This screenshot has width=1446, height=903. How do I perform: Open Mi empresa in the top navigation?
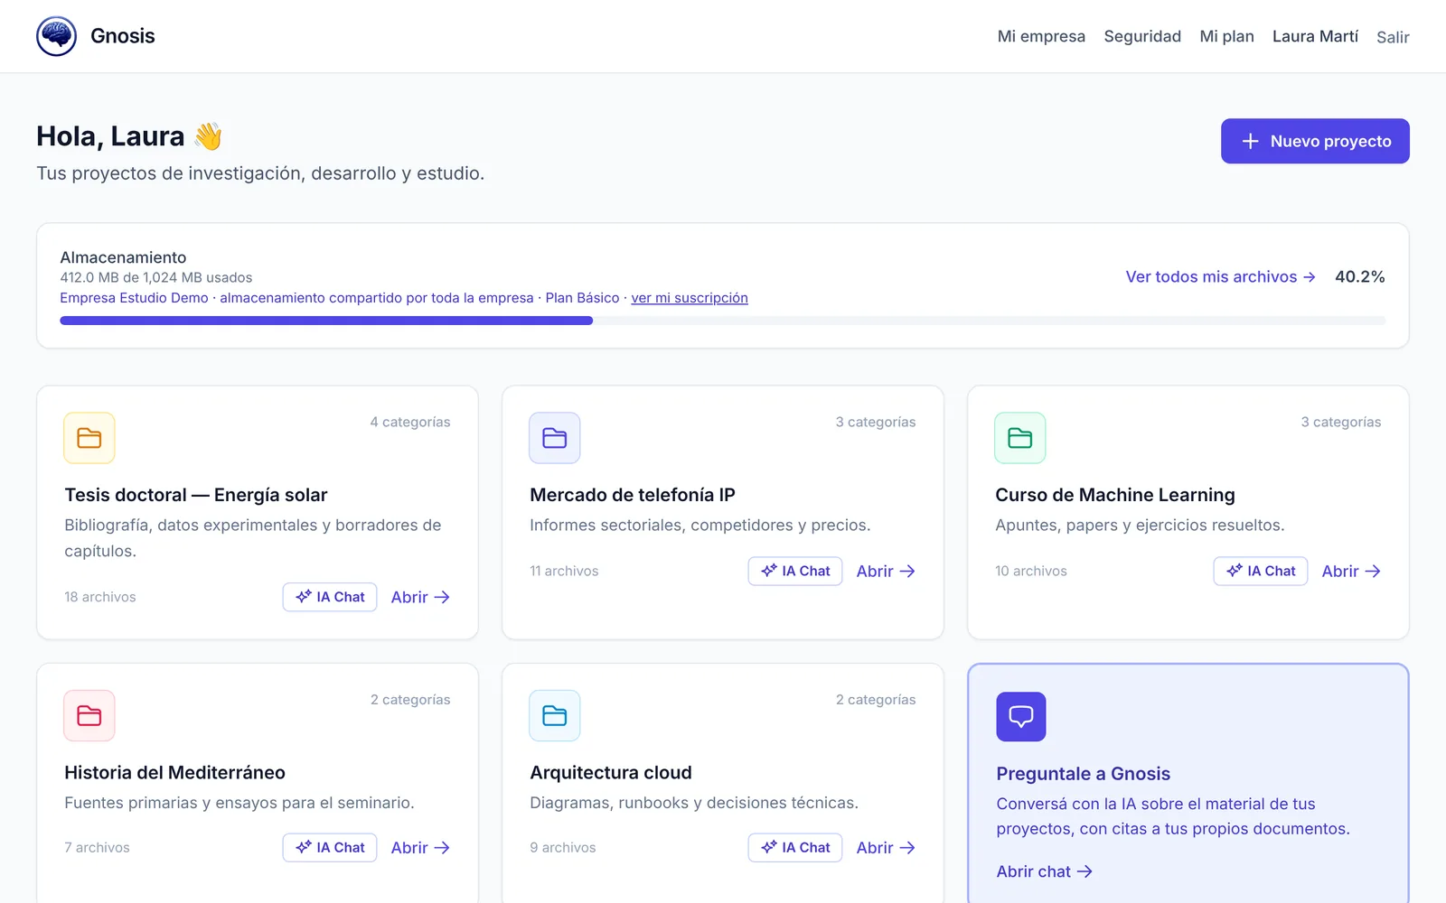(x=1041, y=36)
